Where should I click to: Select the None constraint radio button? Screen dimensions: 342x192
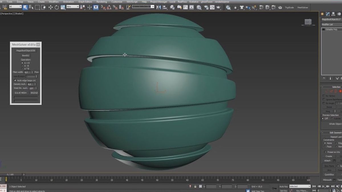[x=325, y=143]
